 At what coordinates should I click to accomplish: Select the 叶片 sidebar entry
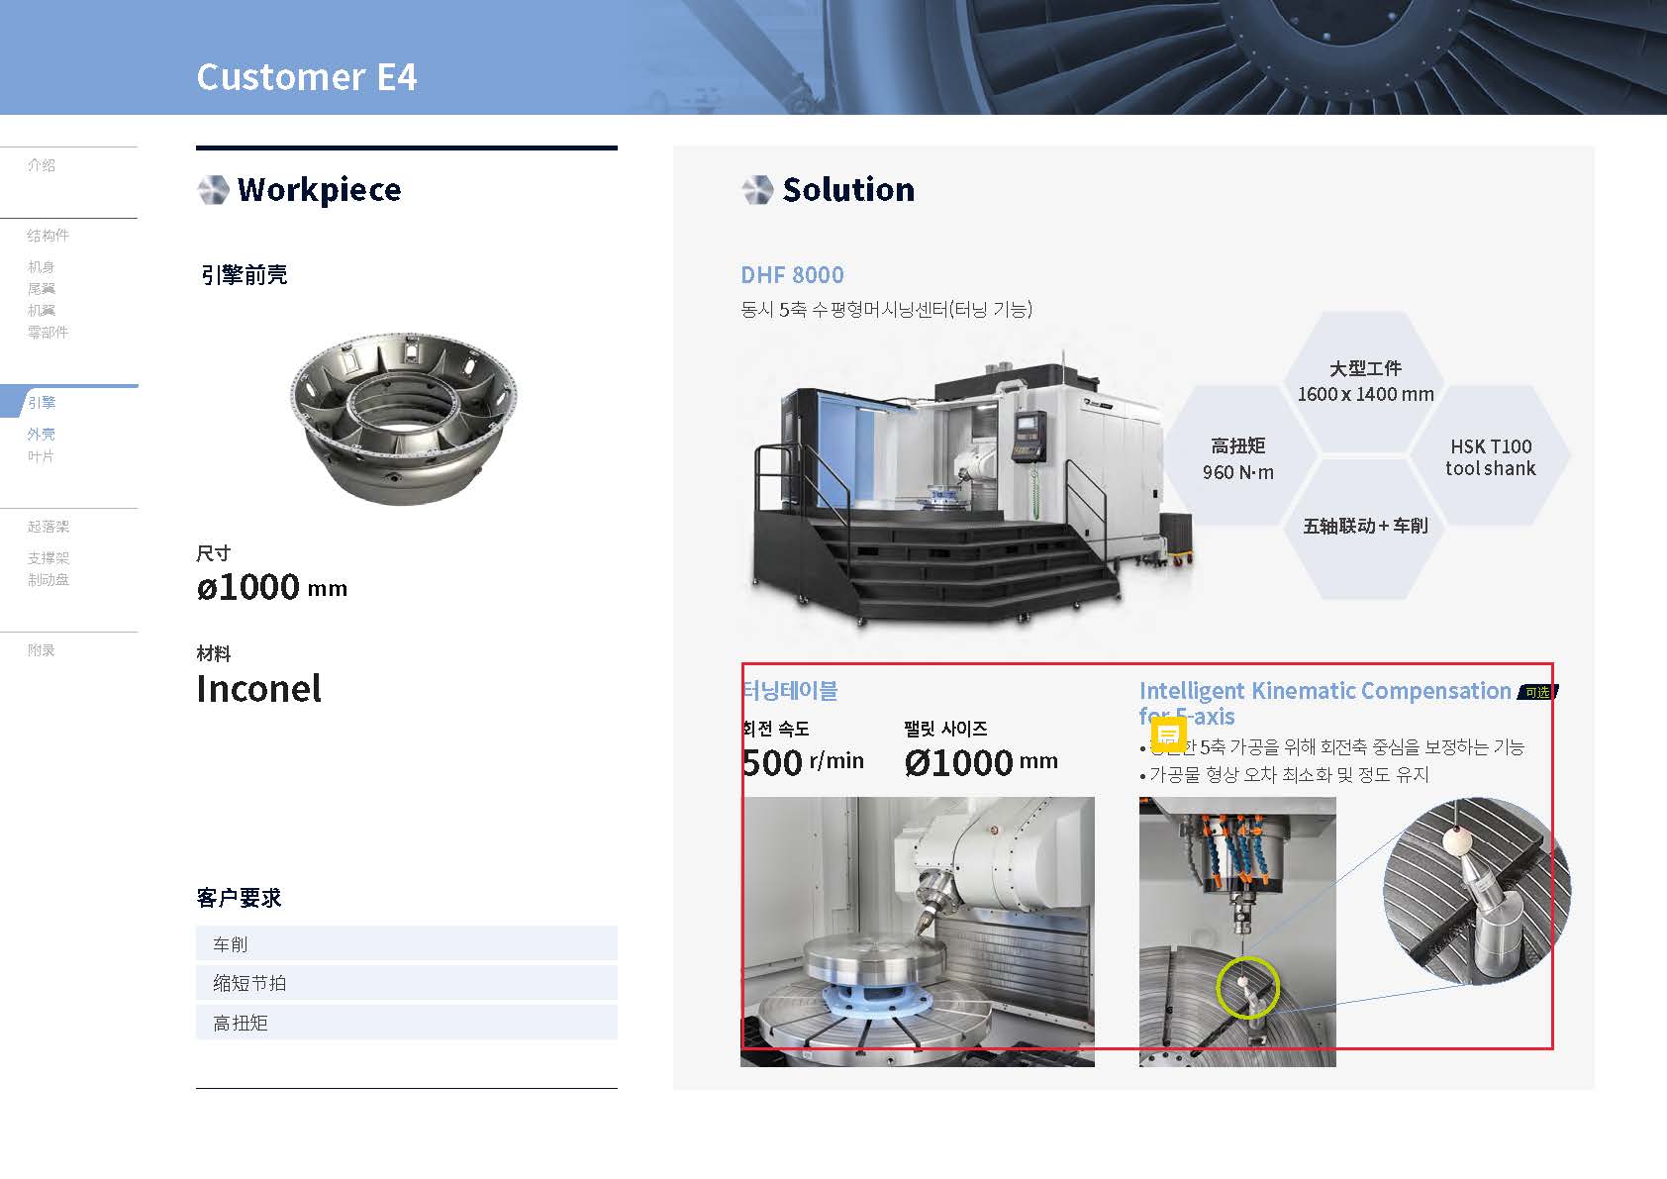click(x=42, y=456)
